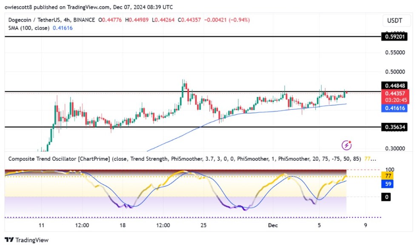Click the oscillator zero level label
417x248 pixels.
(x=387, y=197)
